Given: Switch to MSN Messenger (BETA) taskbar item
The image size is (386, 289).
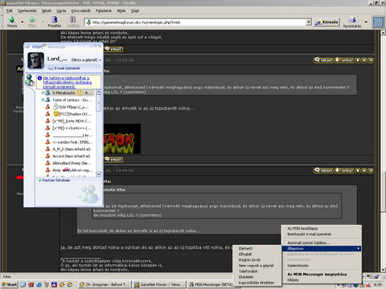Looking at the screenshot, I should point(211,285).
